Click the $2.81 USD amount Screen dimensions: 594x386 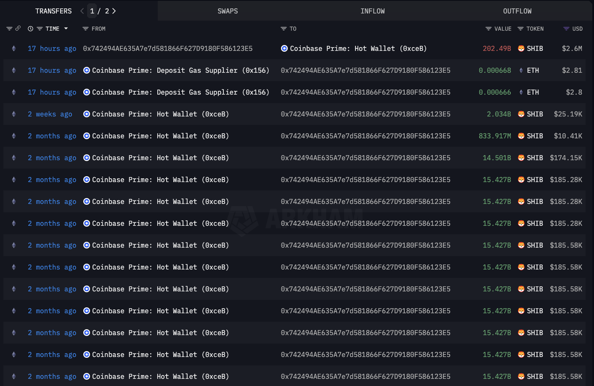pyautogui.click(x=572, y=70)
